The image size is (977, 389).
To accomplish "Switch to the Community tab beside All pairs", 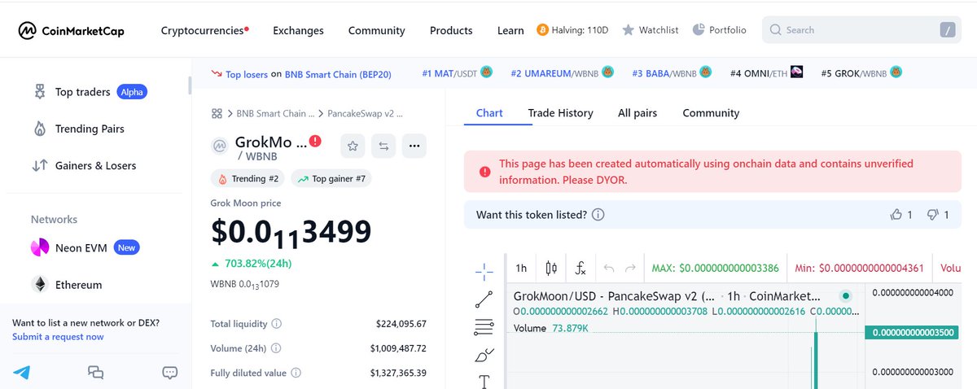I will [x=711, y=113].
